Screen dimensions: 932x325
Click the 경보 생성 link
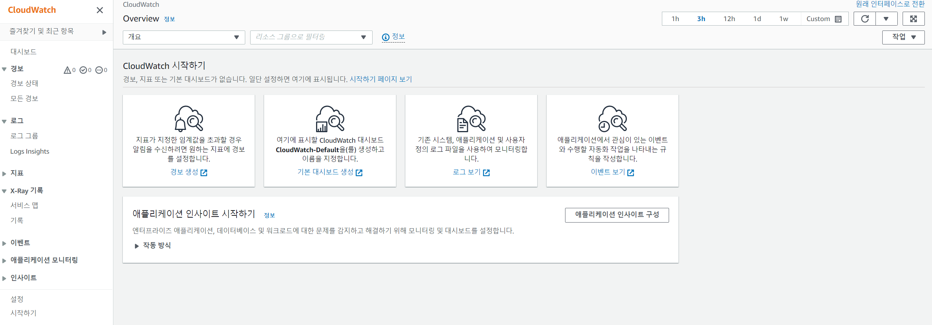[184, 172]
